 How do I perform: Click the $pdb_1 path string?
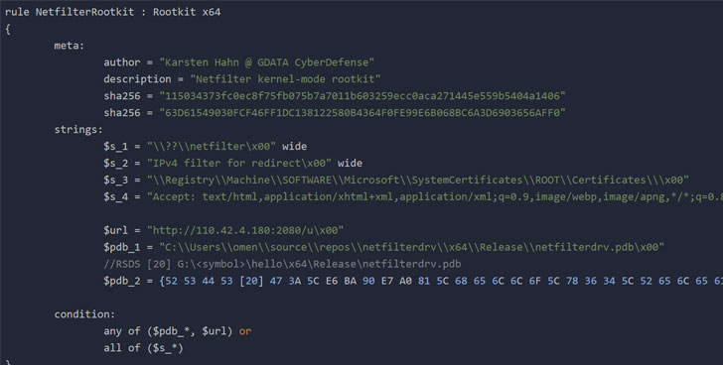(412, 247)
